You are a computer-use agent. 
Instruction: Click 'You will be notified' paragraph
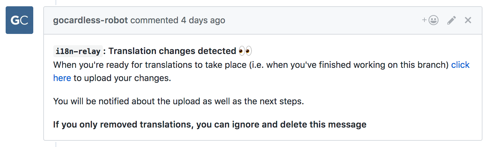(178, 101)
